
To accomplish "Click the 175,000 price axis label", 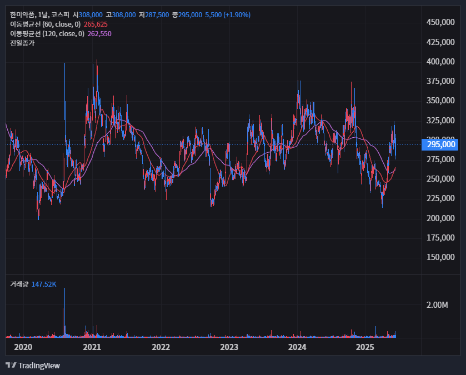I will [440, 238].
